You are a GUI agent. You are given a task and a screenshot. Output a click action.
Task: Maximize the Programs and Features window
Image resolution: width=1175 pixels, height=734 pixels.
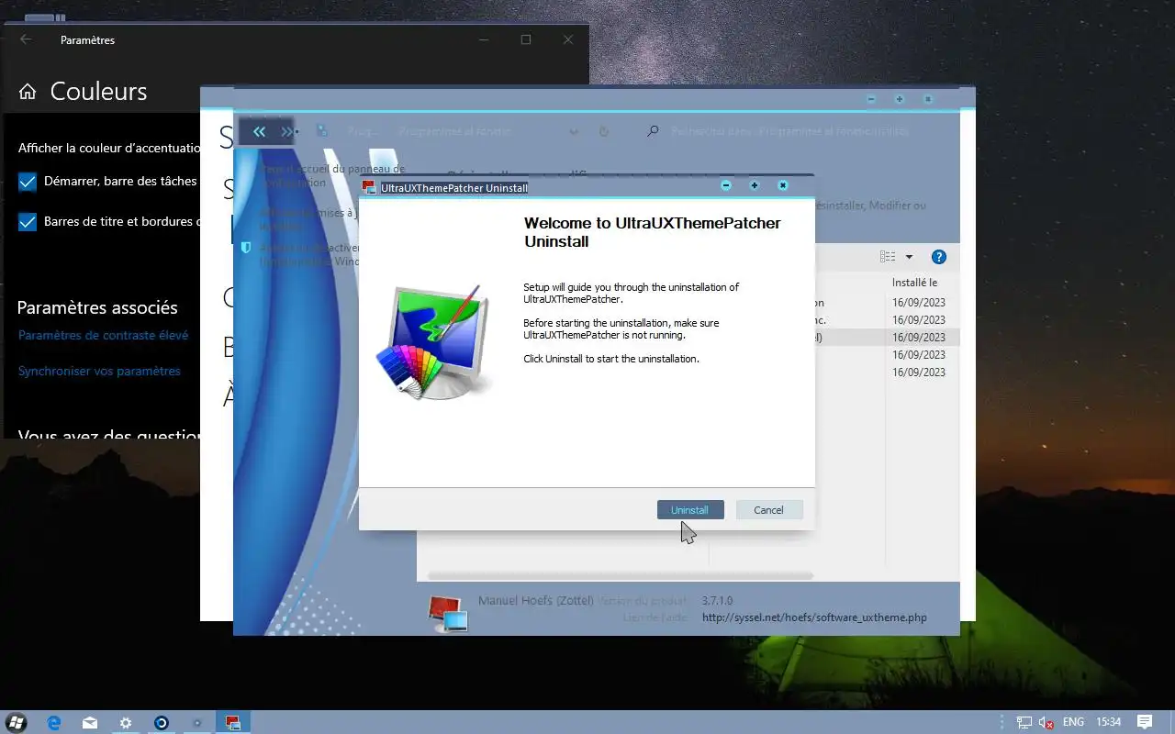point(900,99)
